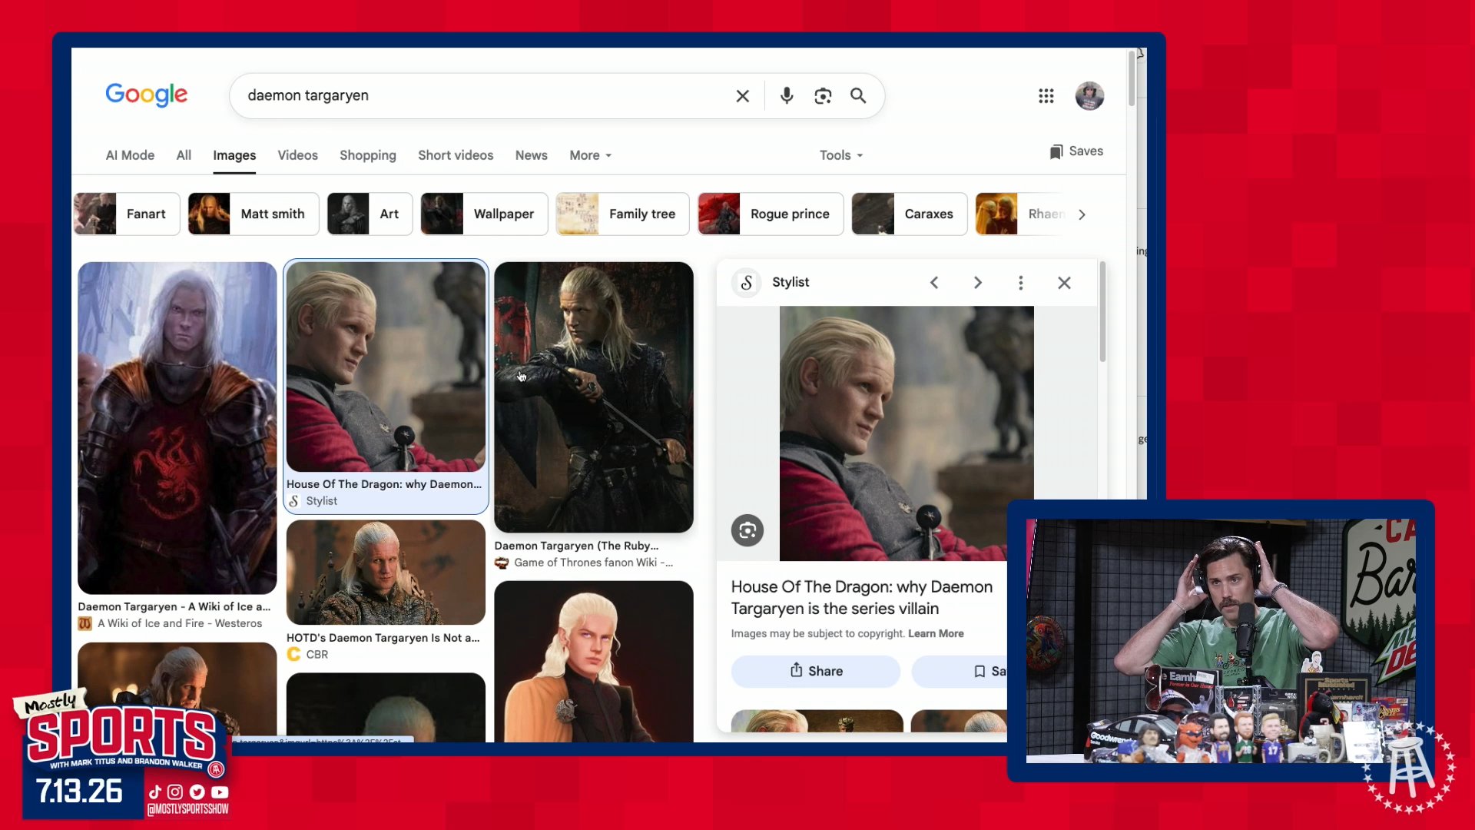
Task: Open the Tools dropdown
Action: tap(841, 155)
